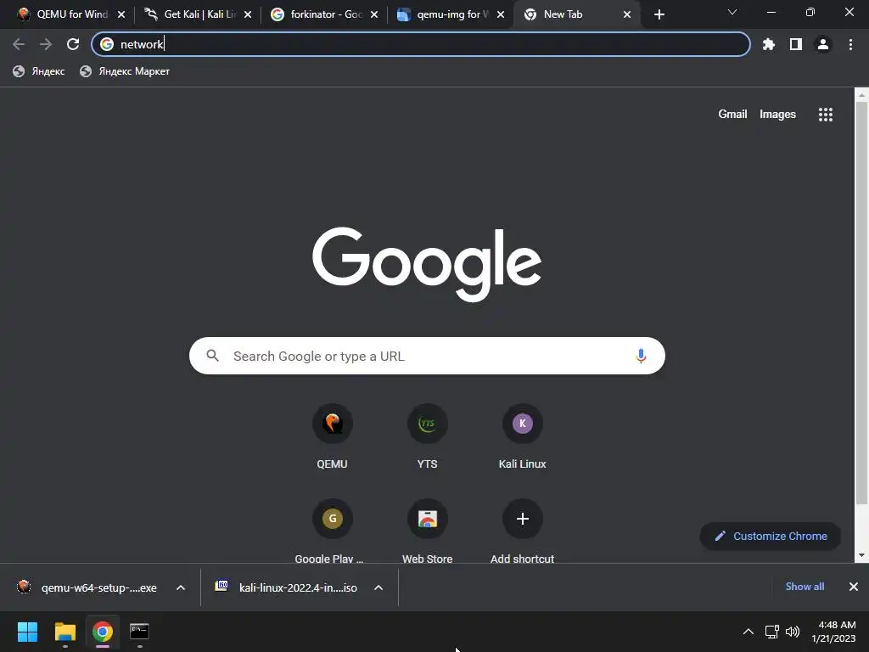Click the Chrome taskbar icon

pyautogui.click(x=103, y=632)
